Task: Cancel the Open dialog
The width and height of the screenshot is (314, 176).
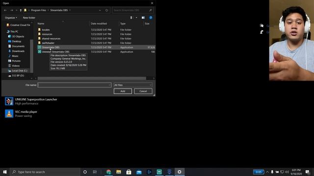Action: 143,91
